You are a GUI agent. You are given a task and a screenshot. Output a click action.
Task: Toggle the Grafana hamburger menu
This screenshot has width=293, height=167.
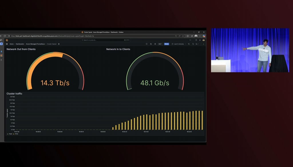click(x=7, y=44)
